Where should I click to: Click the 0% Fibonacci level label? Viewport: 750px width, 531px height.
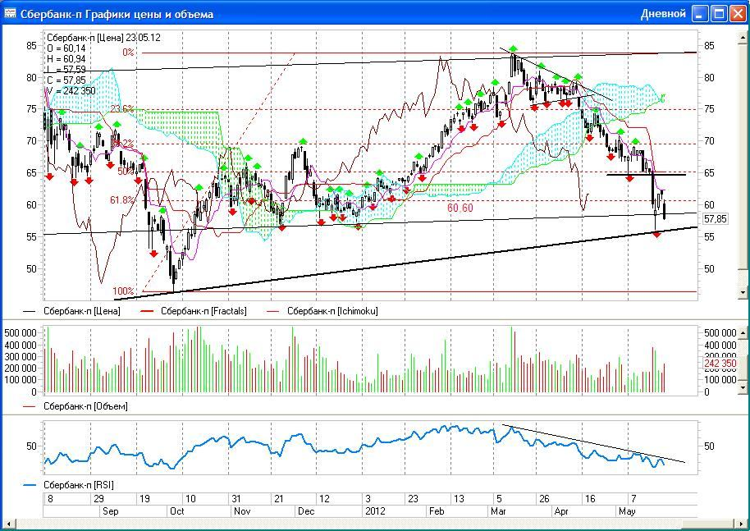[x=128, y=53]
